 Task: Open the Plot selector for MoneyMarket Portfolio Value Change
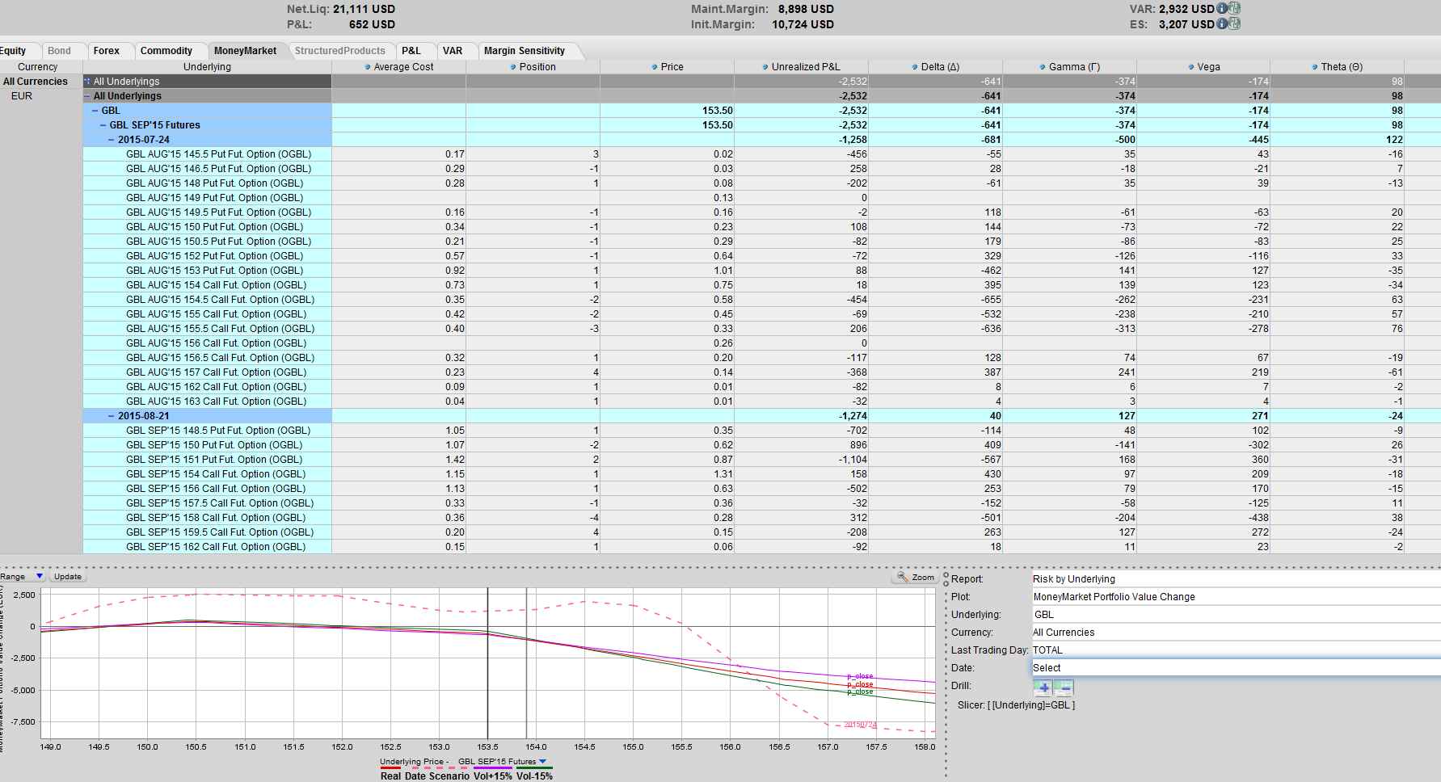pos(1235,597)
